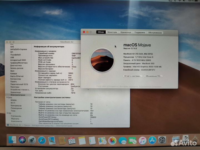
Task: Select SATA/SATA Express in sidebar
Action: [x=19, y=49]
